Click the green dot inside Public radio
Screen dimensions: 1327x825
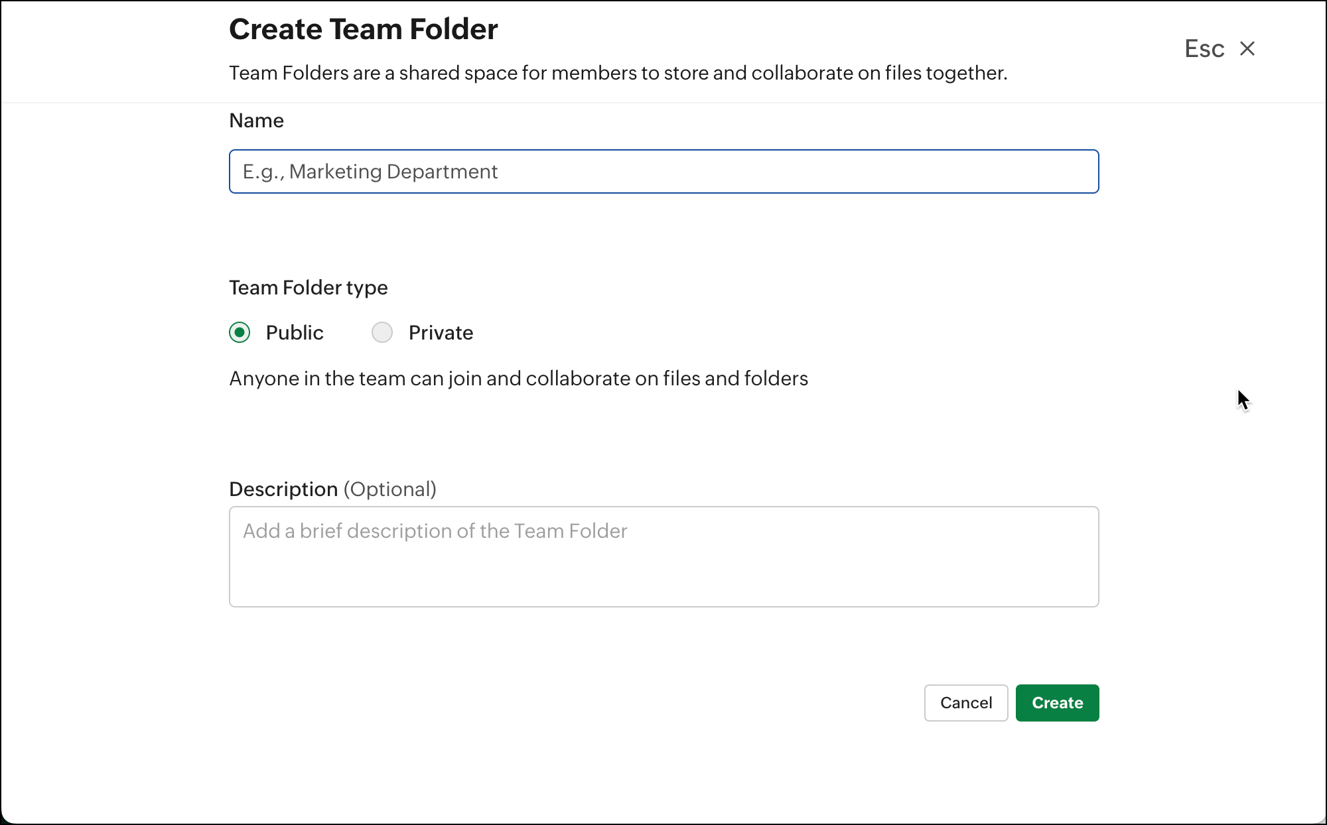tap(240, 332)
